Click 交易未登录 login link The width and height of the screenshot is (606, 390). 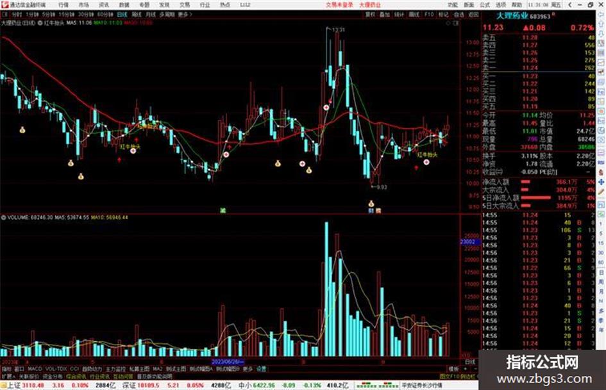point(339,4)
